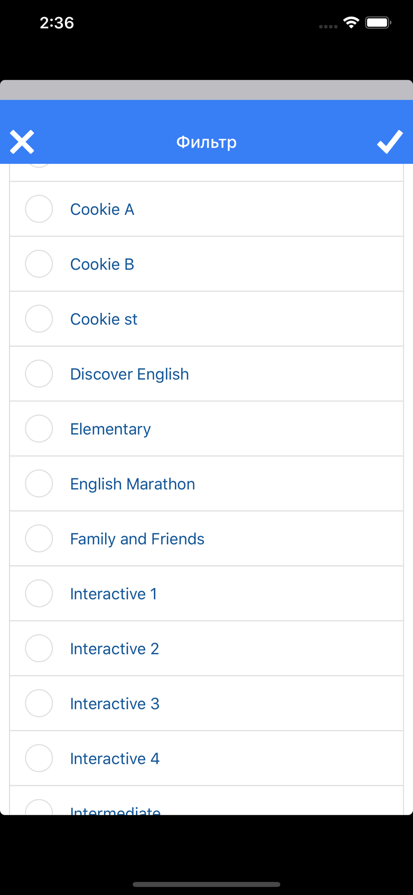This screenshot has width=413, height=895.
Task: Choose the Interactive 2 radio circle
Action: tap(39, 648)
